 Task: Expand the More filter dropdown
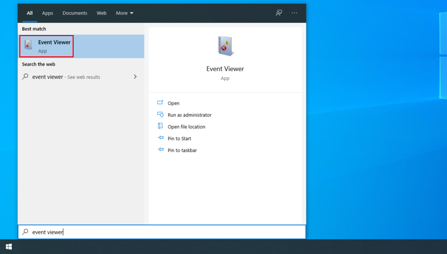[124, 13]
